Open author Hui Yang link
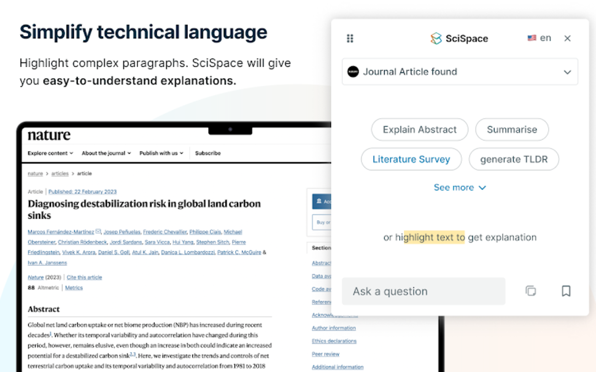The height and width of the screenshot is (372, 596). [x=183, y=242]
